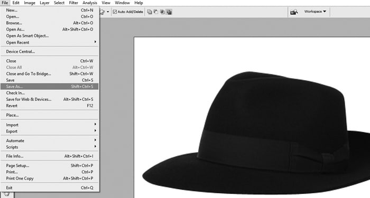Select the Intersect path areas icon
The image size is (370, 198).
click(162, 12)
